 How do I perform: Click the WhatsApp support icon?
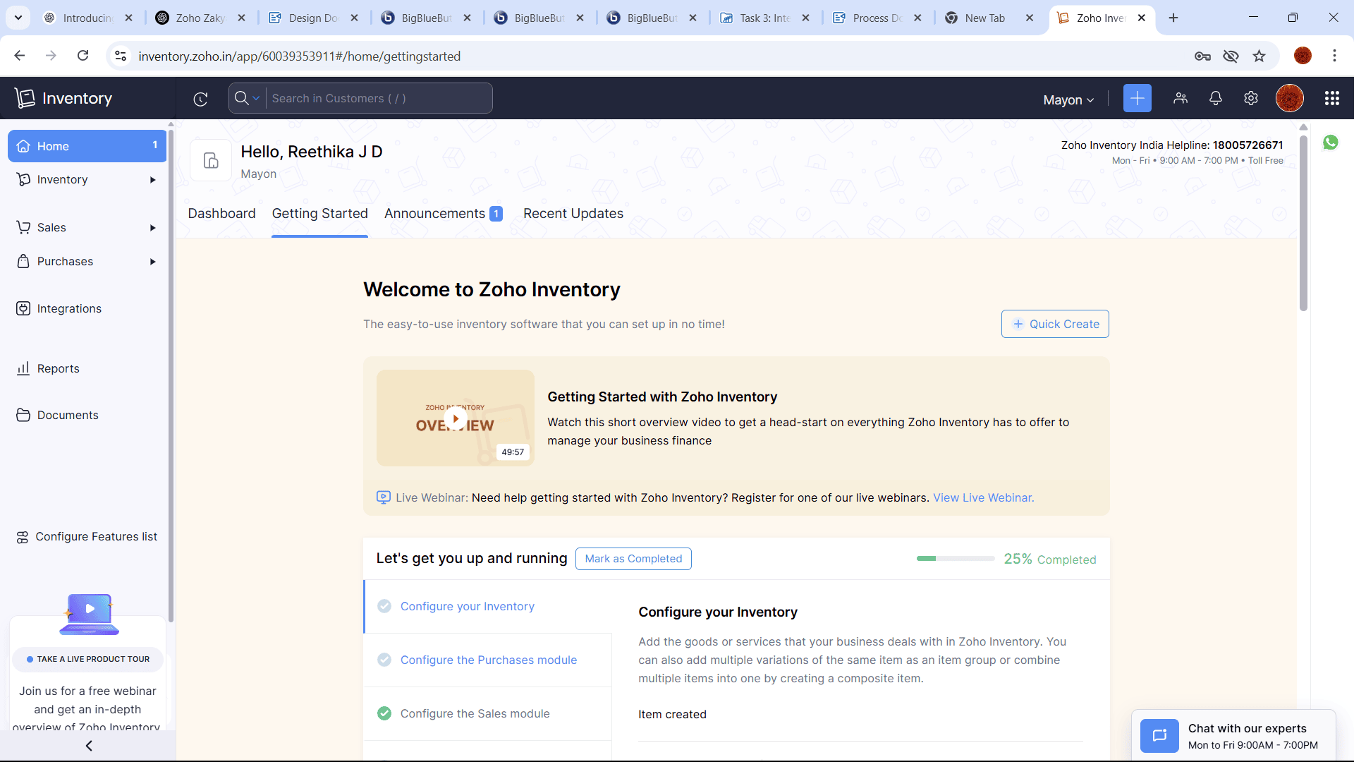[1331, 143]
